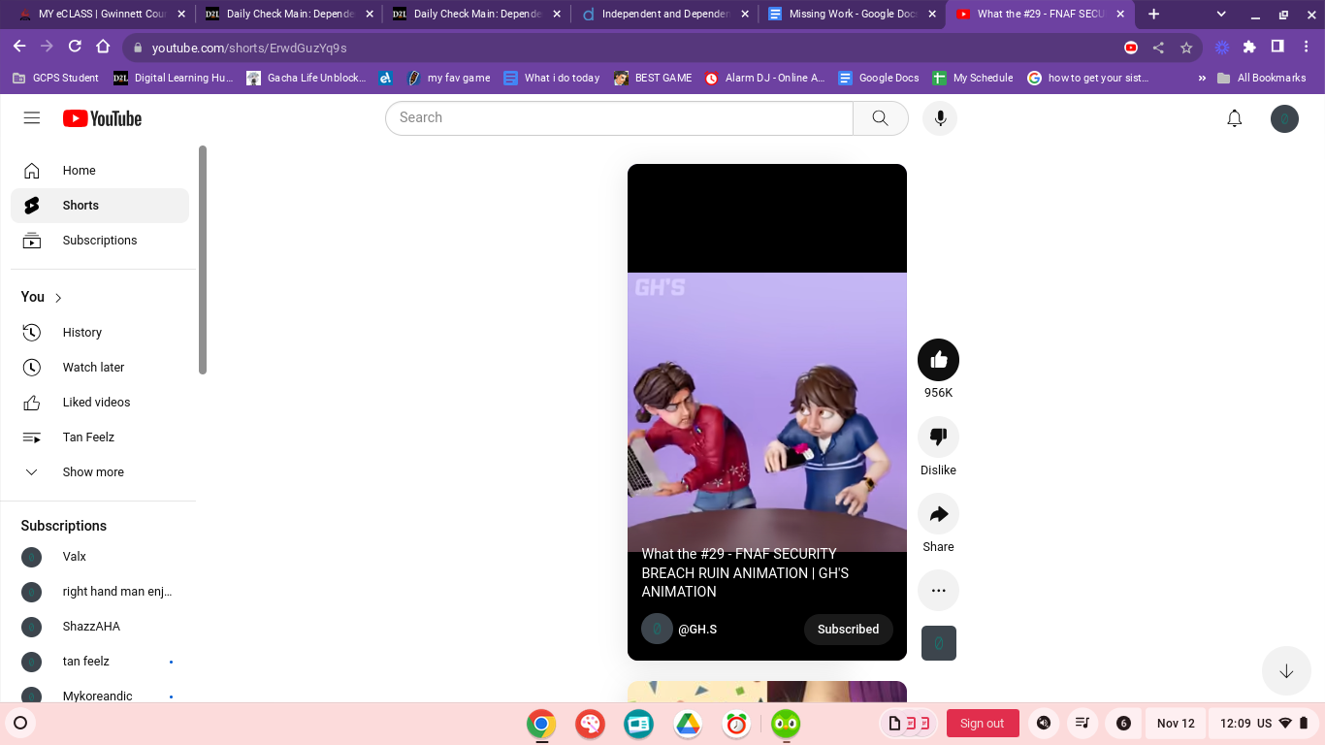
Task: Open Mykoreandic subscription channel
Action: coord(100,693)
